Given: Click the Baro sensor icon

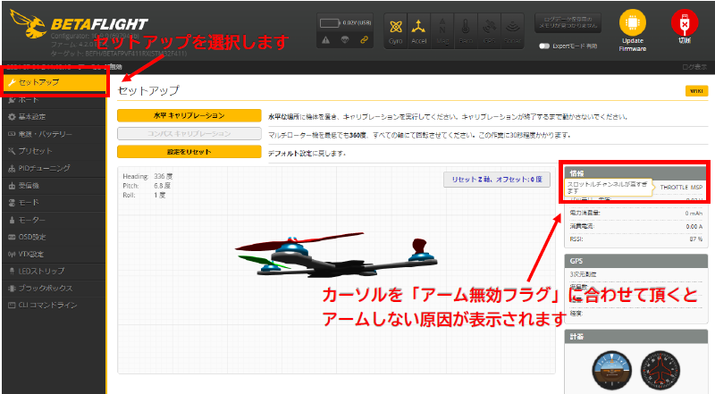Looking at the screenshot, I should 466,30.
